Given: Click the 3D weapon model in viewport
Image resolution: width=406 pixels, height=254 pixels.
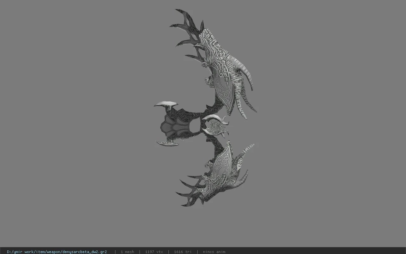Looking at the screenshot, I should pyautogui.click(x=206, y=108).
